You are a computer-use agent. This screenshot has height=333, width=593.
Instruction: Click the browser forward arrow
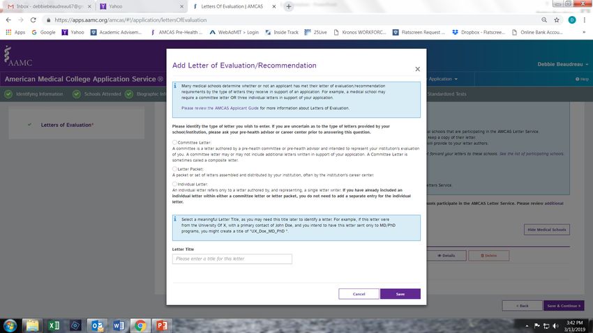[21, 20]
